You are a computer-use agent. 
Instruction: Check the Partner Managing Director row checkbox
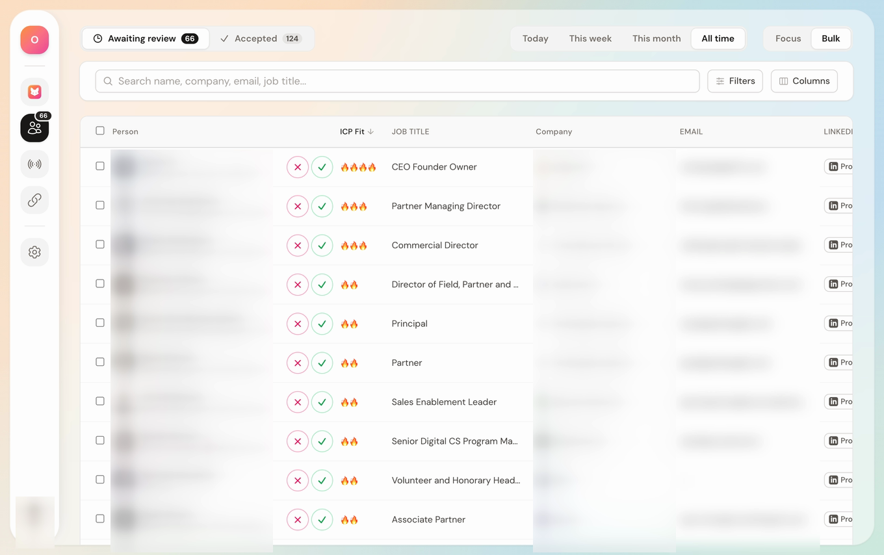point(100,205)
